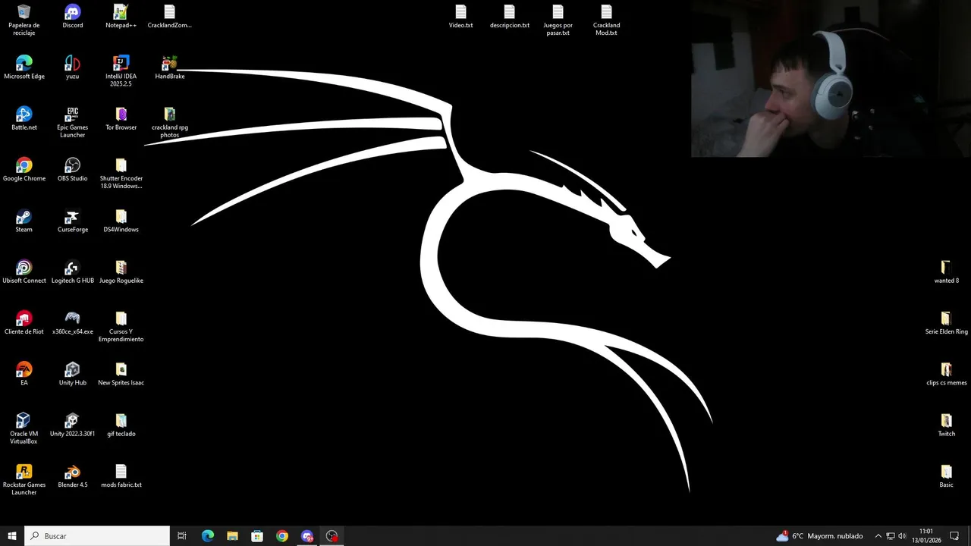Select the Microsoft Edge desktop shortcut
The image size is (971, 546).
point(24,67)
